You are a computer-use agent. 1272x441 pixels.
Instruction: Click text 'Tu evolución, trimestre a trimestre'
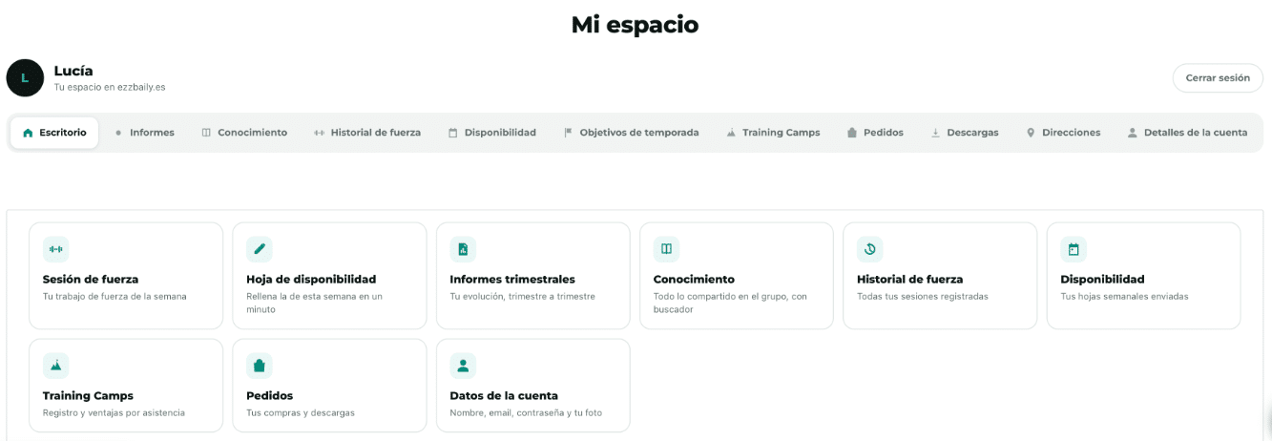tap(522, 297)
